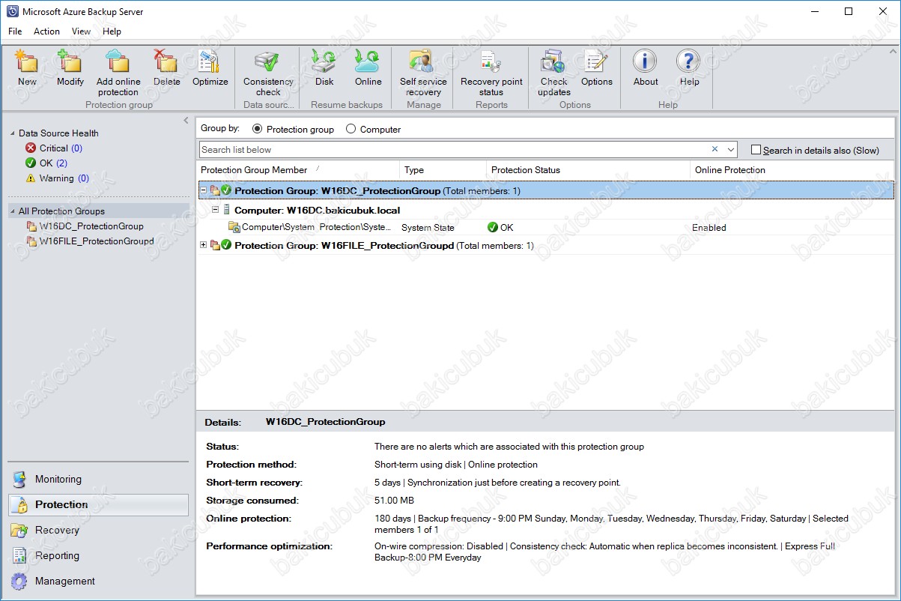Click the Management workspace icon

(x=19, y=582)
